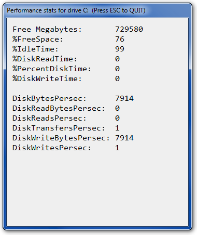Click the 729580 free megabytes value
Image resolution: width=197 pixels, height=235 pixels.
pos(129,29)
